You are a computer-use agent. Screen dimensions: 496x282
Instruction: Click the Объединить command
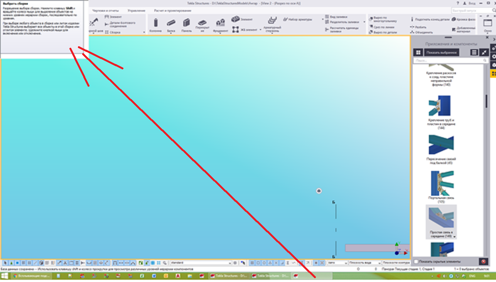421,32
